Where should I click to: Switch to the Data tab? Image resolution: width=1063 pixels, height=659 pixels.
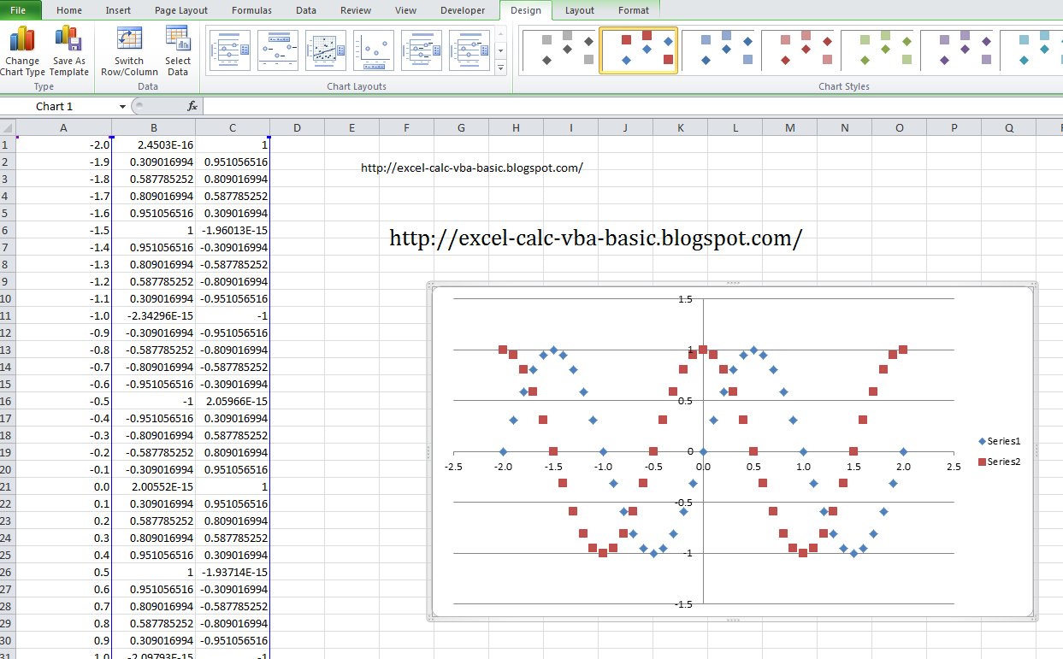click(x=306, y=10)
